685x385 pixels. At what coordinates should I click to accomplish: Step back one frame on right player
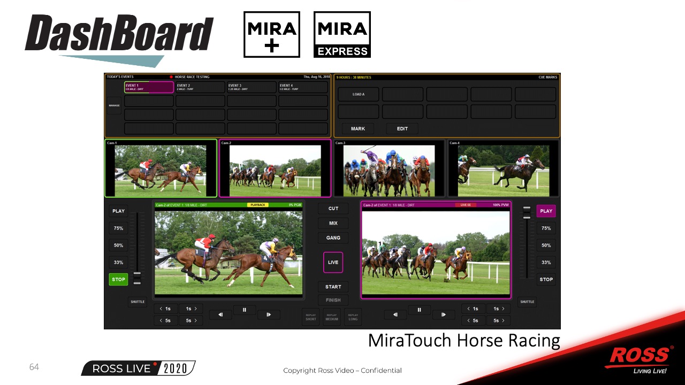[x=395, y=315]
